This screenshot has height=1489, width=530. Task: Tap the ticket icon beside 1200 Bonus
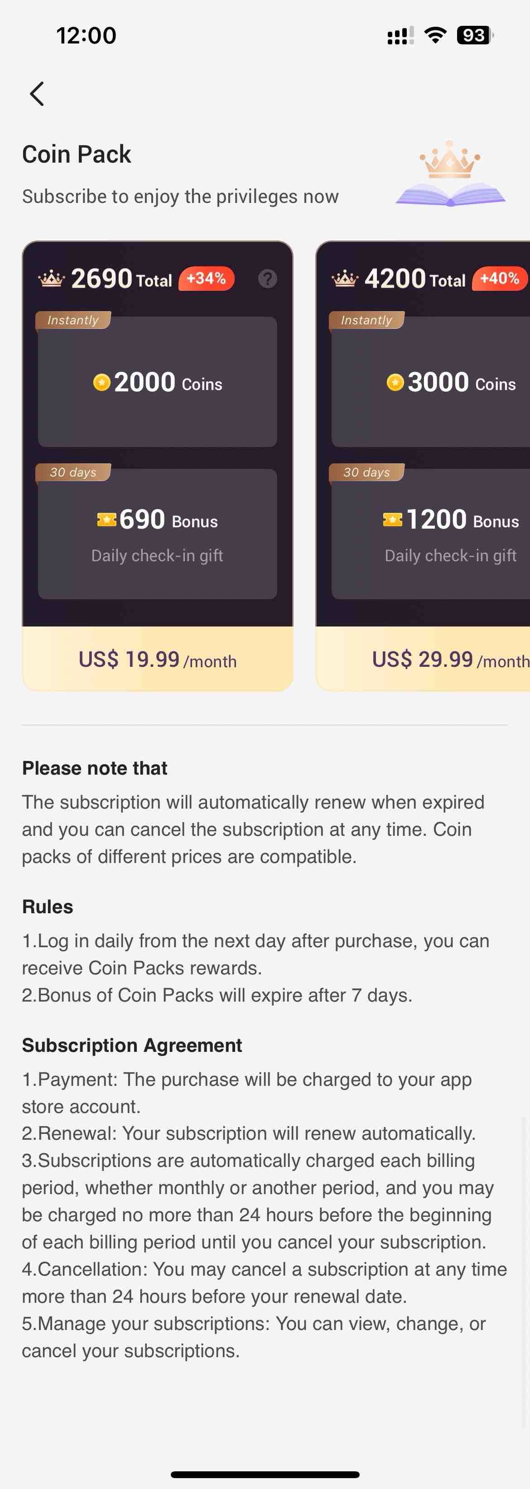coord(393,520)
